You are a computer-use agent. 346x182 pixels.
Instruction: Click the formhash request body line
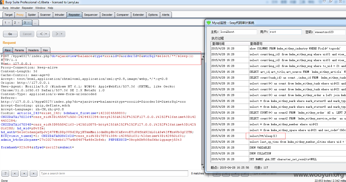(x=37, y=147)
